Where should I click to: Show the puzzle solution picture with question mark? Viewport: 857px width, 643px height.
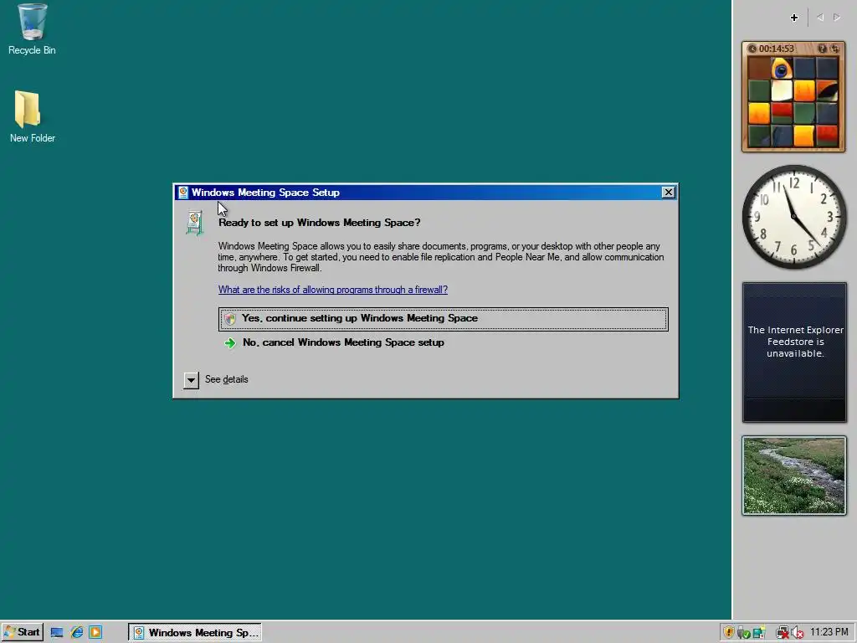coord(823,49)
